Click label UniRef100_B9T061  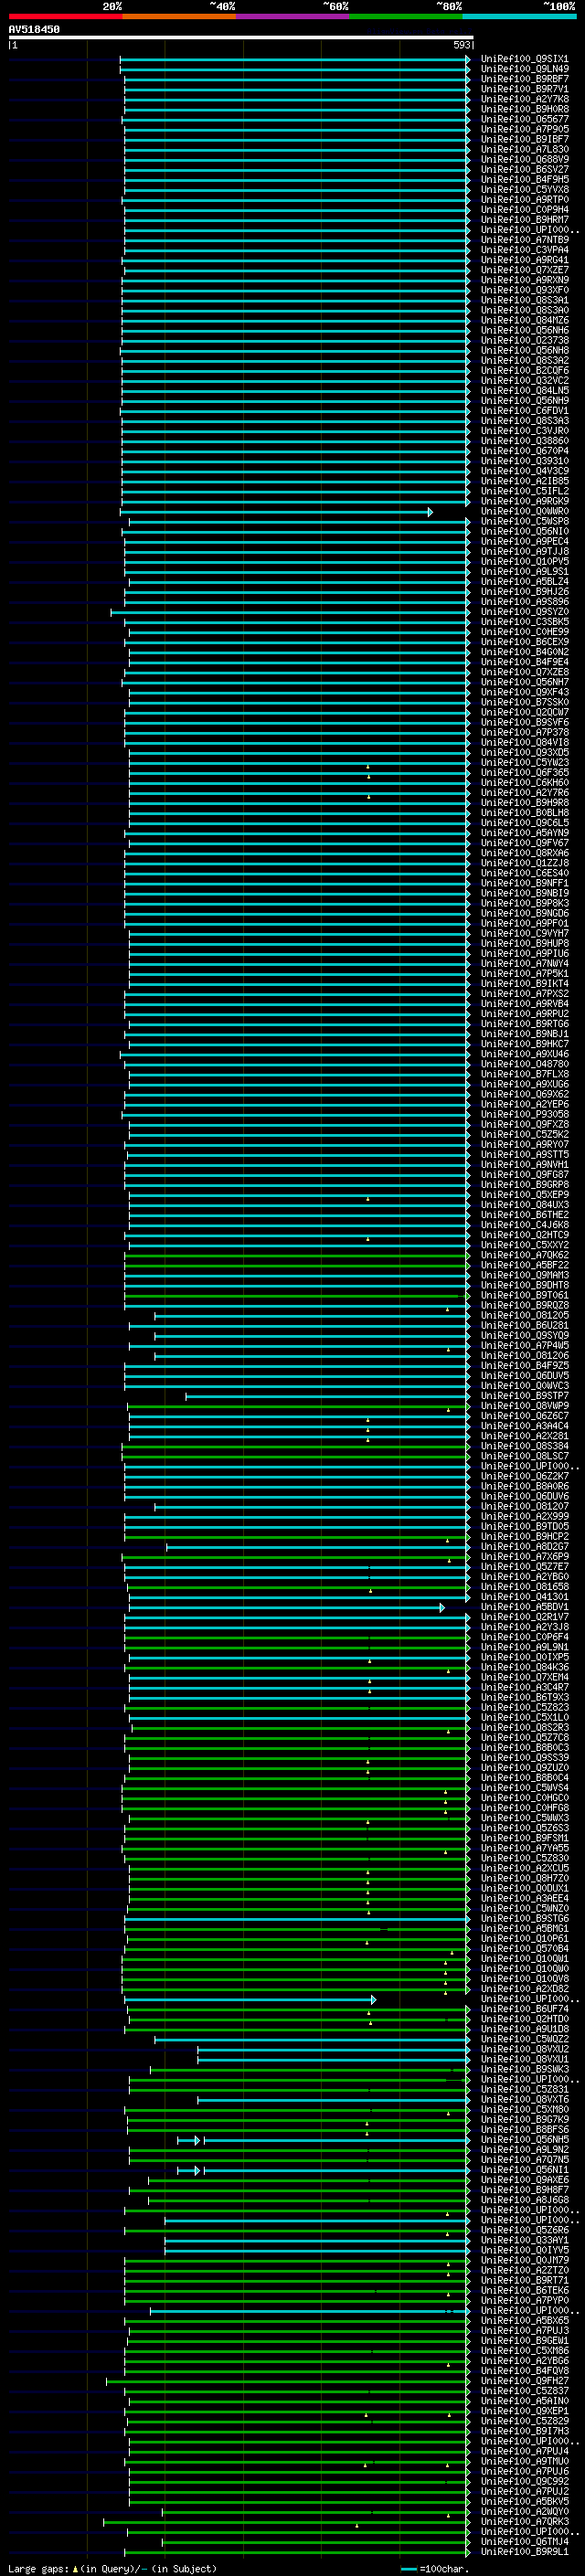pyautogui.click(x=524, y=1295)
